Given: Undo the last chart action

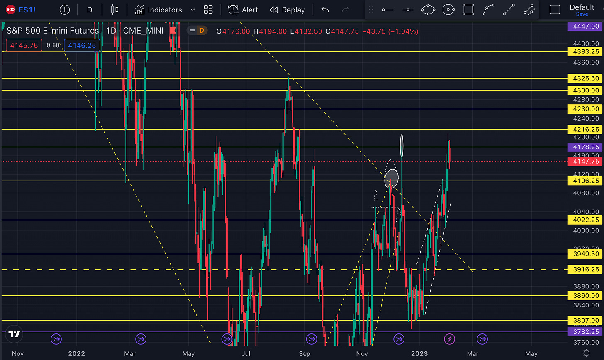Looking at the screenshot, I should click(x=325, y=10).
